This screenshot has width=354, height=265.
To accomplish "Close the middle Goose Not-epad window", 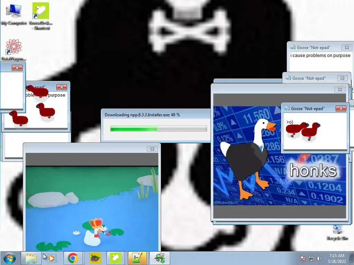I will pos(342,78).
